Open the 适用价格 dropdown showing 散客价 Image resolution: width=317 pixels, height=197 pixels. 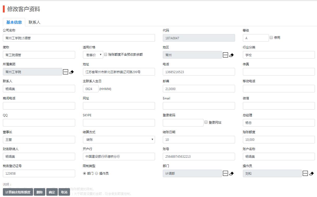[93, 55]
